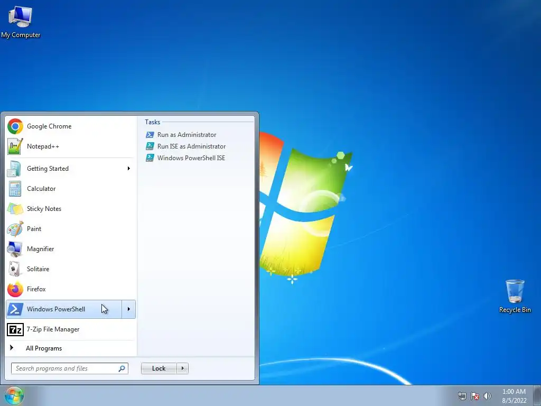Launch the Firefox icon
Screen dimensions: 541x406
tap(15, 289)
